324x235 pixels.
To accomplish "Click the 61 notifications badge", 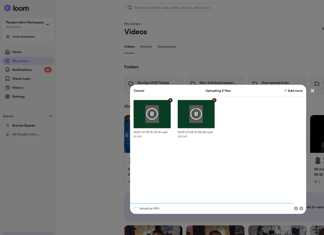I will 48,70.
